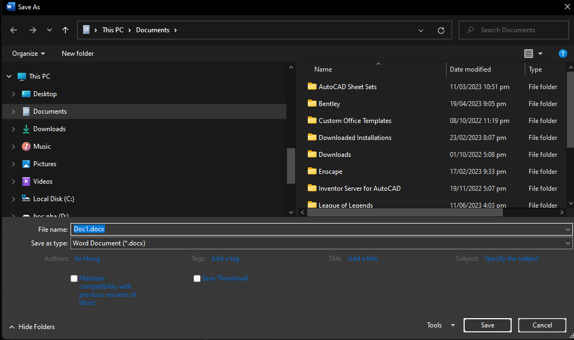Select Music in the navigation pane
The width and height of the screenshot is (574, 340).
pyautogui.click(x=42, y=146)
